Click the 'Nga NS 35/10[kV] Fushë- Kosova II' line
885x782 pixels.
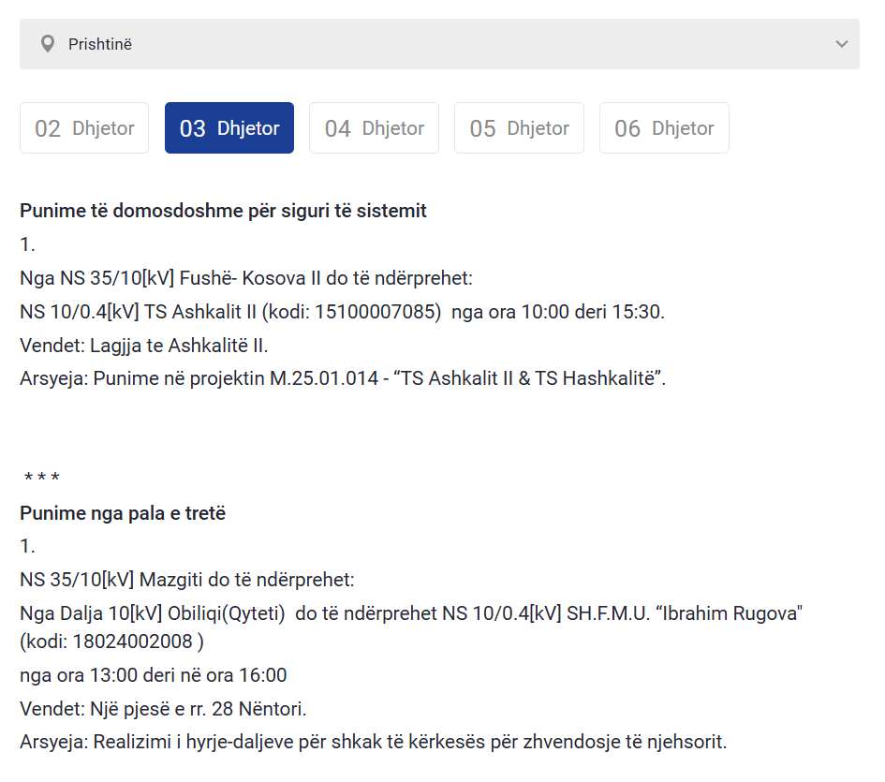[246, 278]
